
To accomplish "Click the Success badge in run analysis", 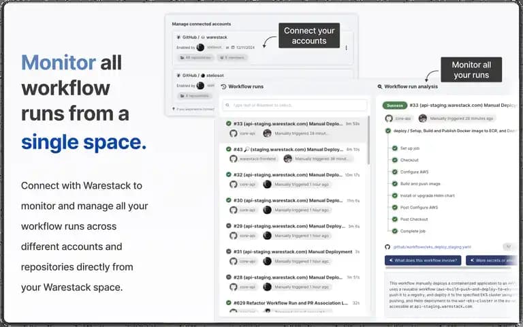I will coord(395,106).
